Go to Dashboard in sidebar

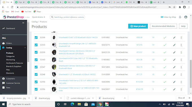(10, 28)
